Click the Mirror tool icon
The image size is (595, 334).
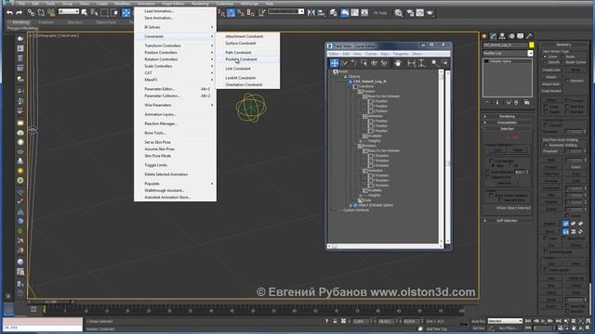click(x=311, y=13)
